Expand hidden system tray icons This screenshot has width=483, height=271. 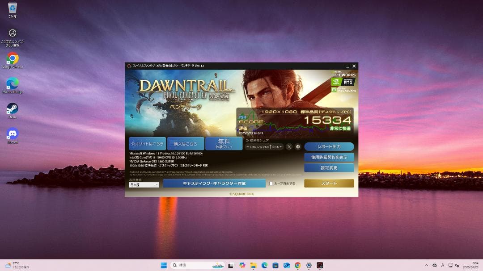click(x=427, y=264)
